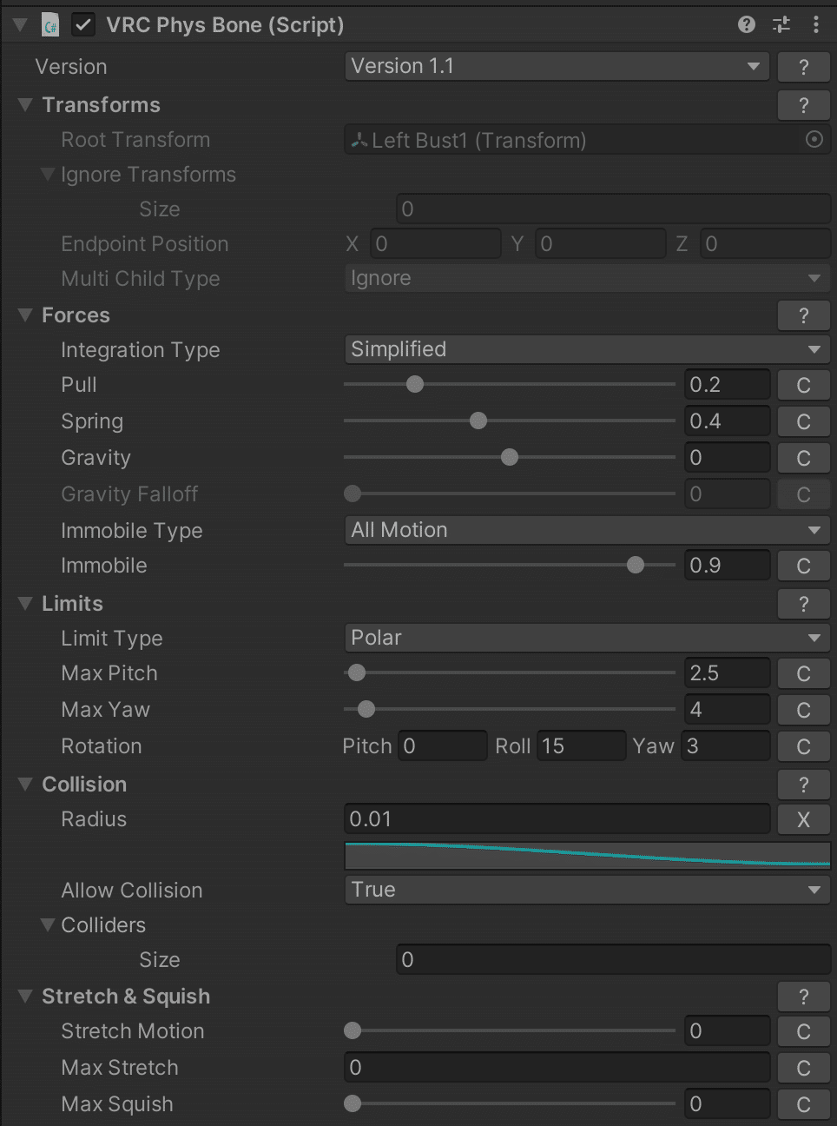Click the Radius value input field

(557, 819)
